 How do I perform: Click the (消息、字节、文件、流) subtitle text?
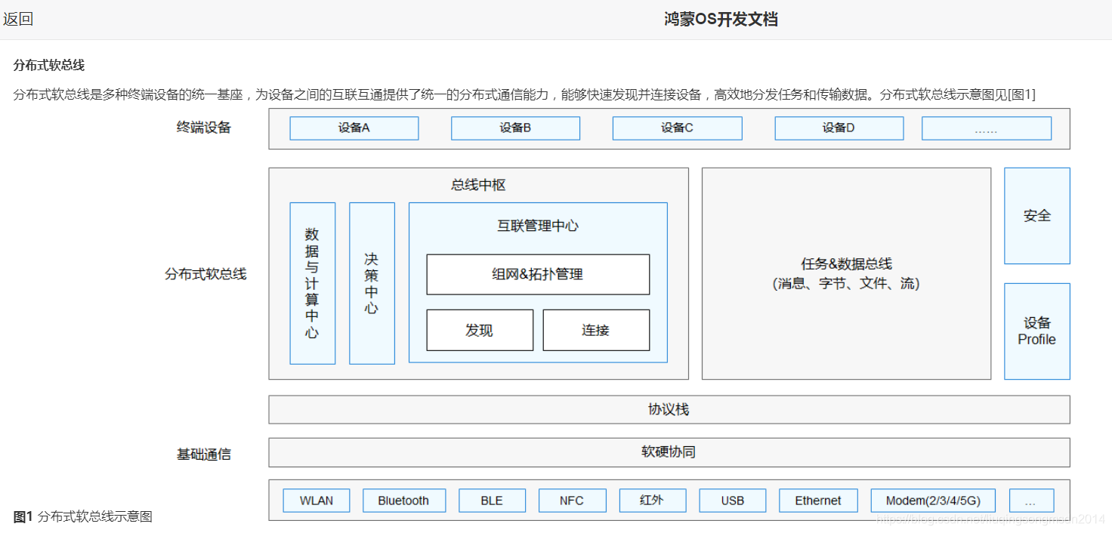[x=846, y=285]
